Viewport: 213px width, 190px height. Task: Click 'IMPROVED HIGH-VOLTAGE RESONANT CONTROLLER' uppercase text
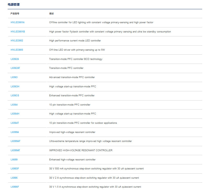[81, 150]
